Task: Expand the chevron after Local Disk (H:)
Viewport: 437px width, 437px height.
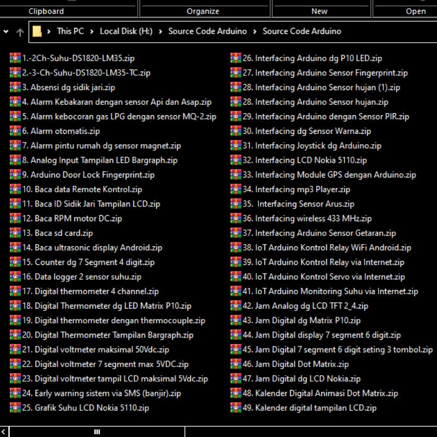Action: click(161, 32)
